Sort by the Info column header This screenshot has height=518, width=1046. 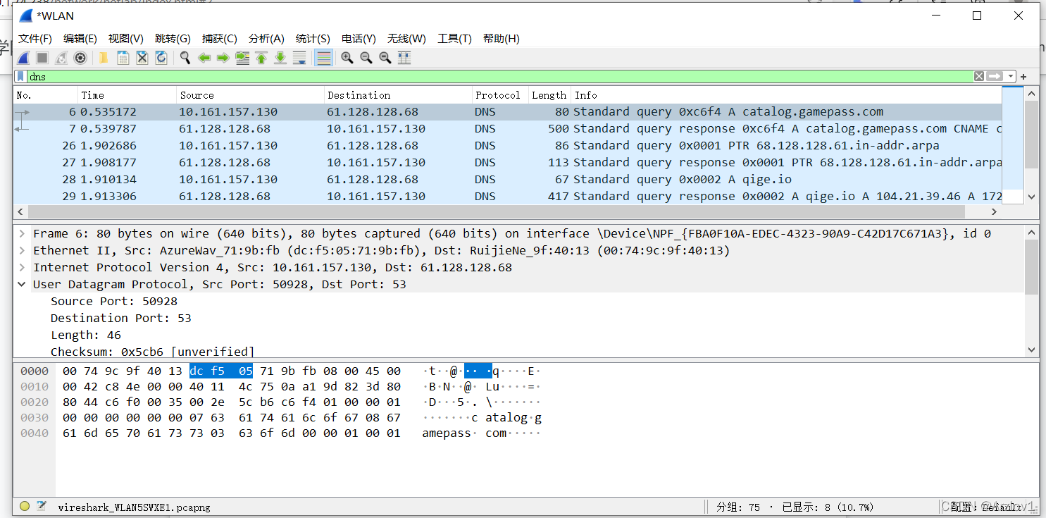785,95
